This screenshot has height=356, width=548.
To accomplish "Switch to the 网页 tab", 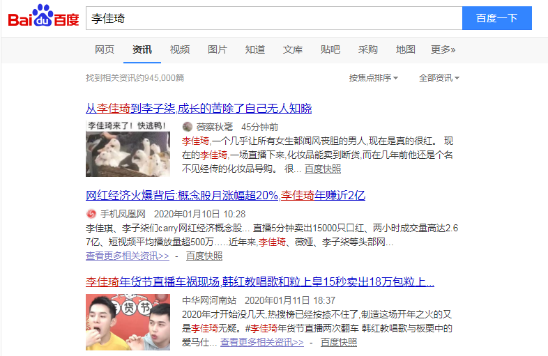I will [x=105, y=49].
